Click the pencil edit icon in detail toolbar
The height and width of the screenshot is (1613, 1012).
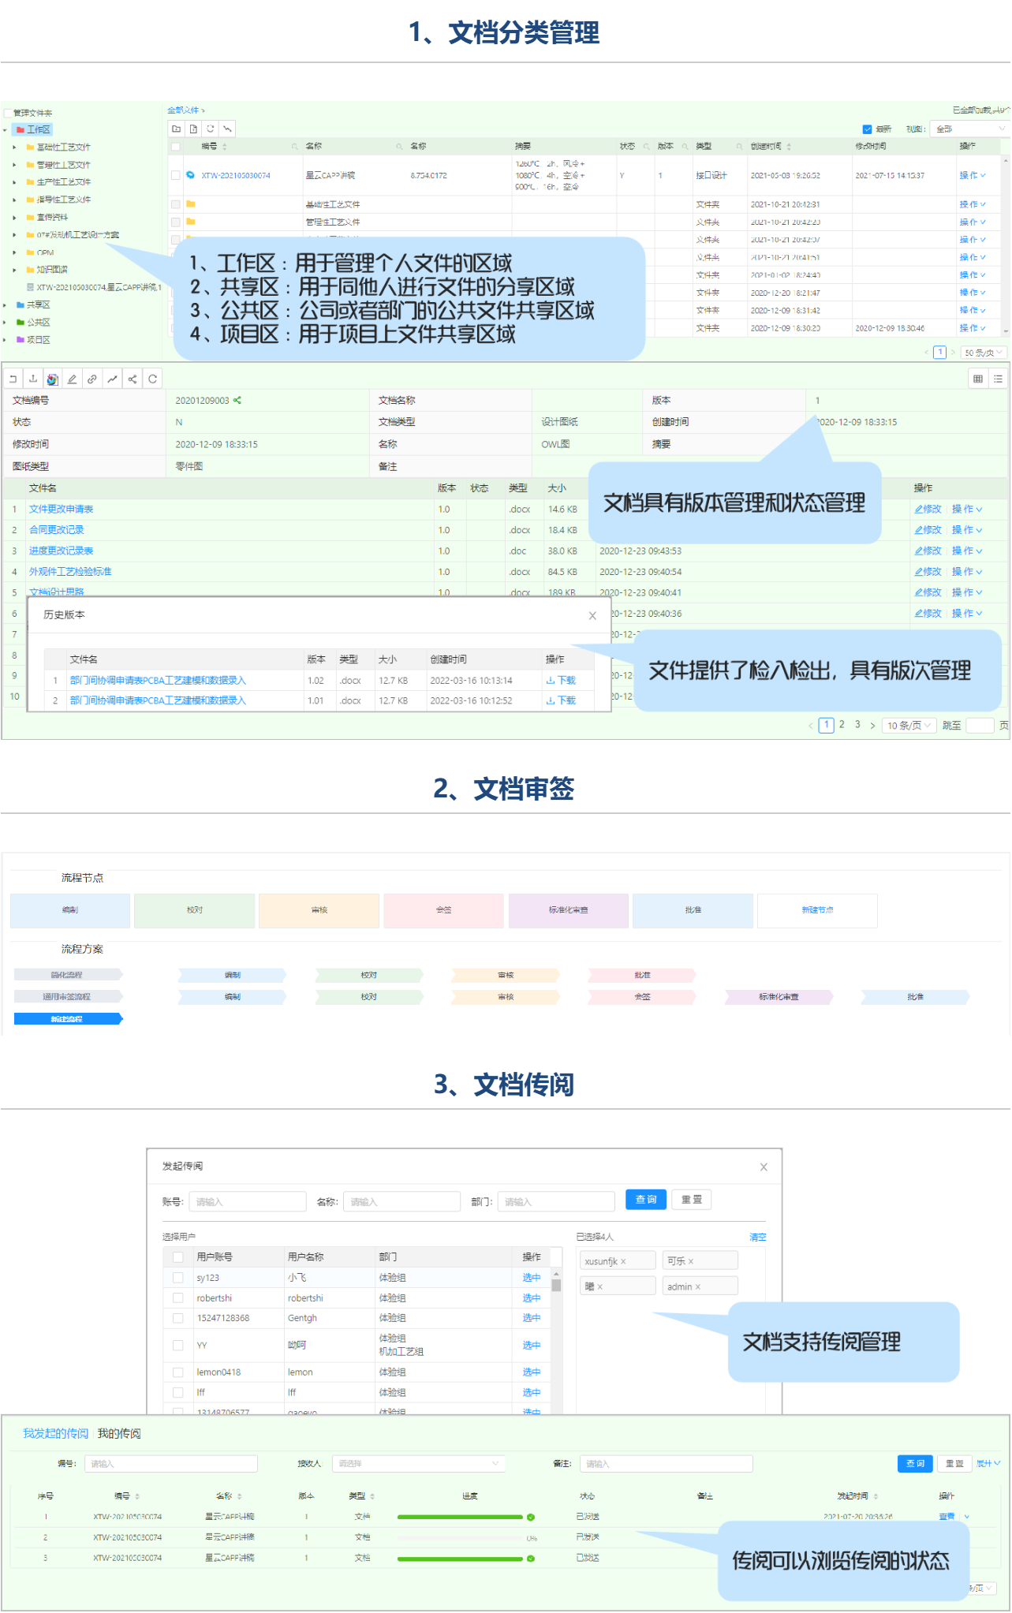tap(72, 379)
